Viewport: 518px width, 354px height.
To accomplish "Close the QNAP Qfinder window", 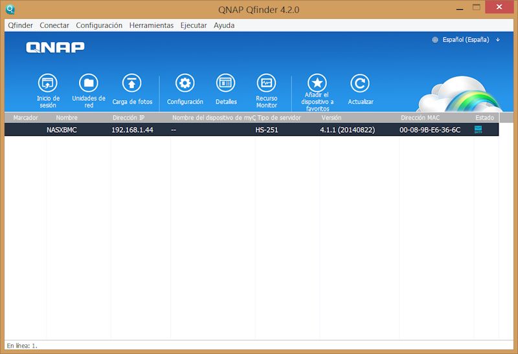I will point(499,7).
